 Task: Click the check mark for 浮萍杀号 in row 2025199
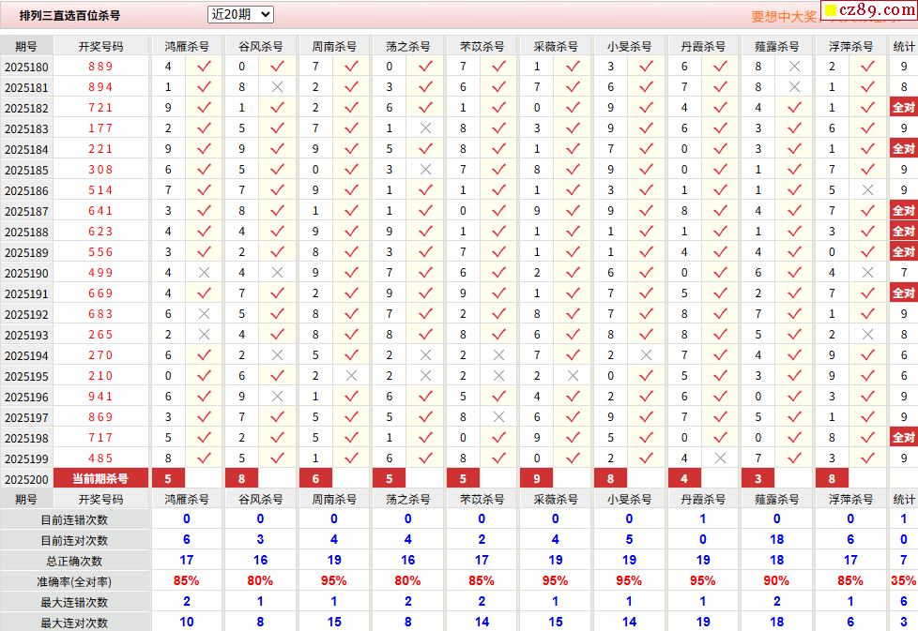pyautogui.click(x=867, y=458)
